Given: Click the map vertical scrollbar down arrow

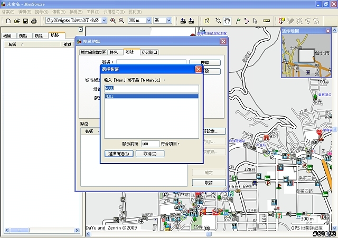Looking at the screenshot, I should coord(334,228).
